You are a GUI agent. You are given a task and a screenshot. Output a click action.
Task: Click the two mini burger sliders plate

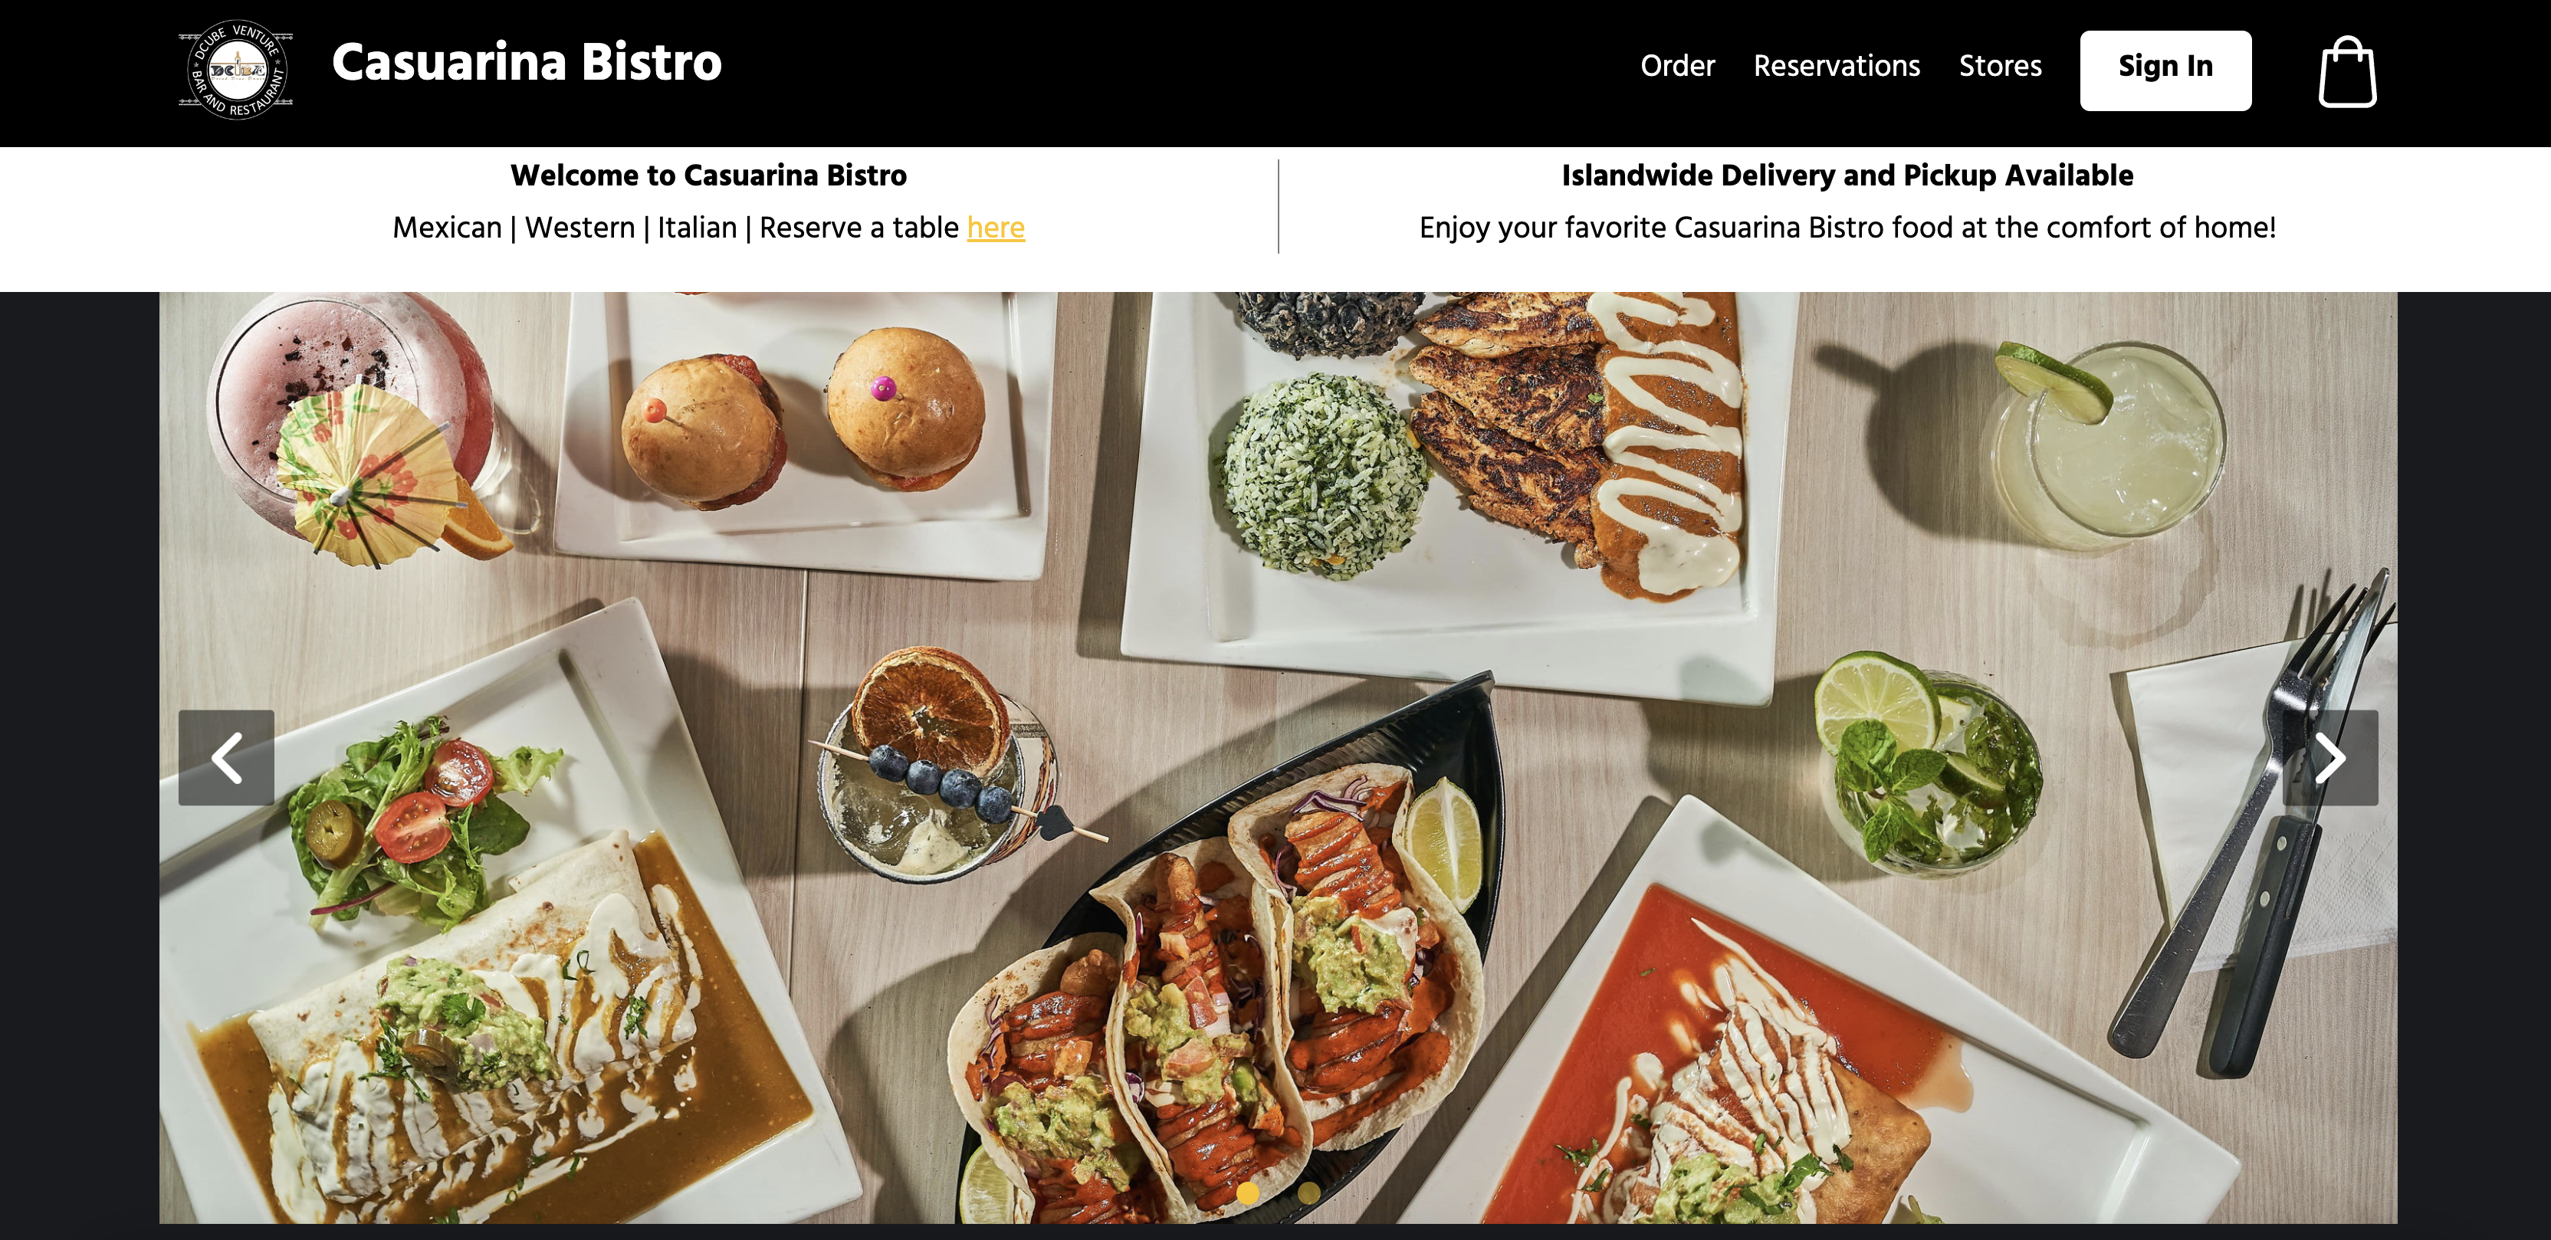click(x=802, y=426)
